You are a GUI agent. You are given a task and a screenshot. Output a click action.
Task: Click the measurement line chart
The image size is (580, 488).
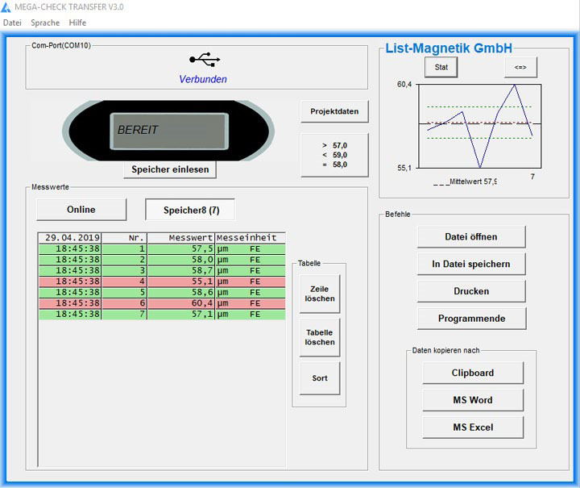pyautogui.click(x=480, y=127)
